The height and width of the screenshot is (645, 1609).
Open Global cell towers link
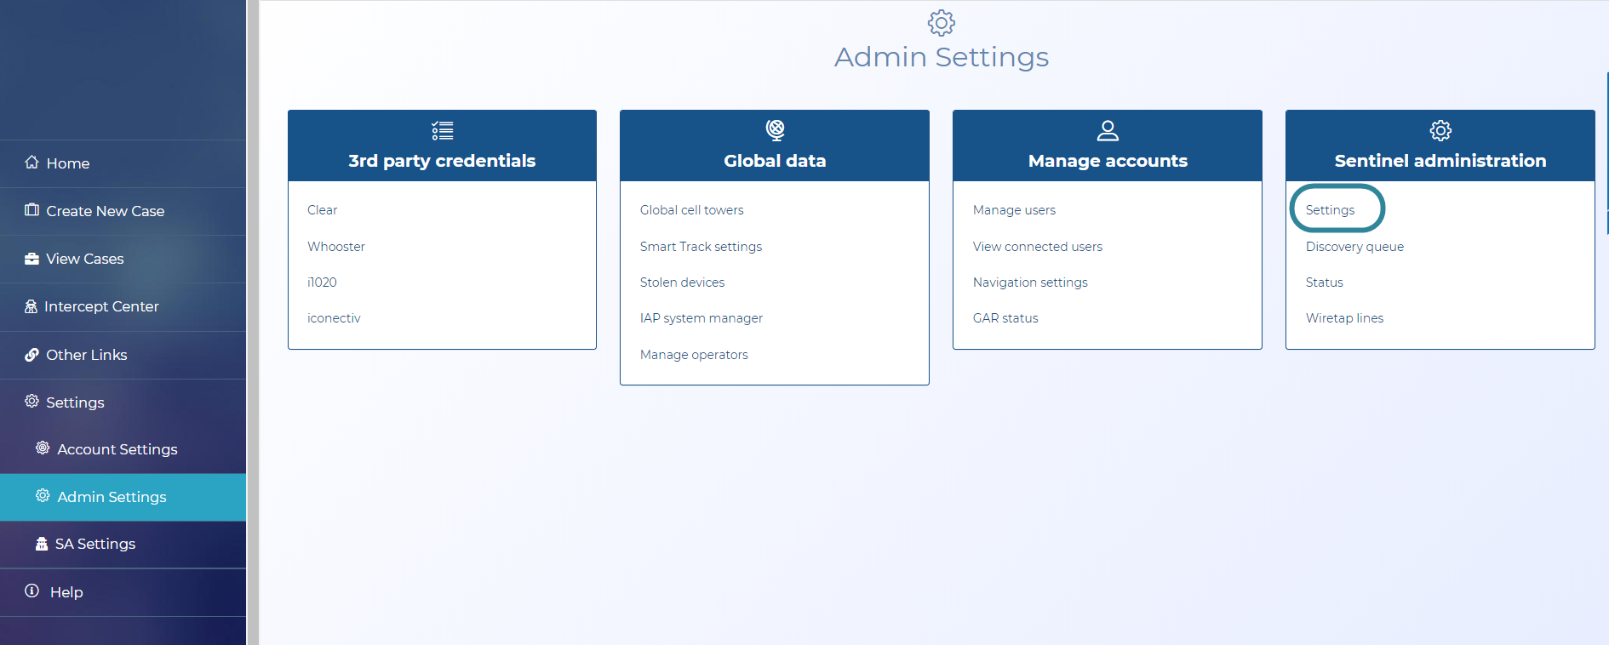click(691, 210)
